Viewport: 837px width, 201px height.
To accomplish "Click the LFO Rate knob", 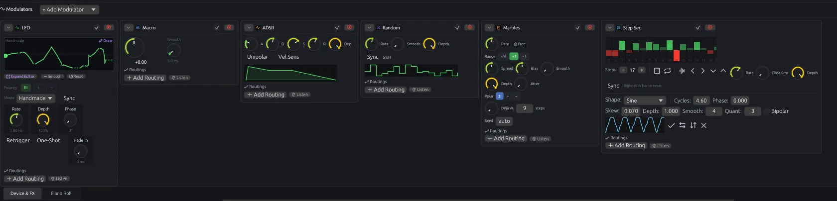I will 16,120.
